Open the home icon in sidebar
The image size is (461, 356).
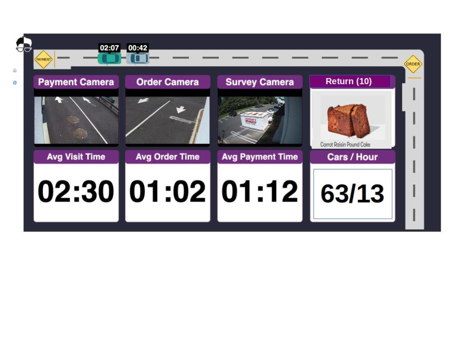[x=15, y=70]
